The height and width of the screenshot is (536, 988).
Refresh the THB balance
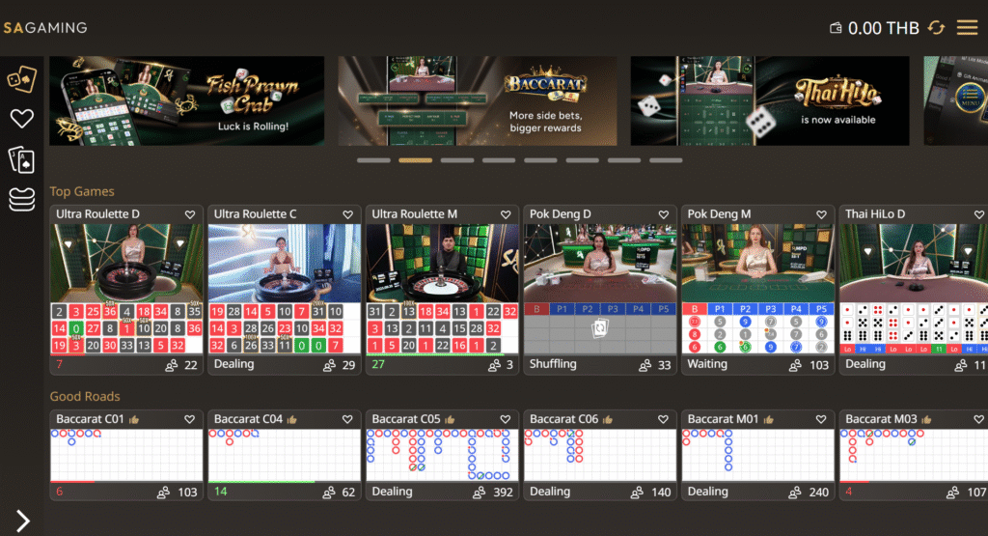point(936,27)
